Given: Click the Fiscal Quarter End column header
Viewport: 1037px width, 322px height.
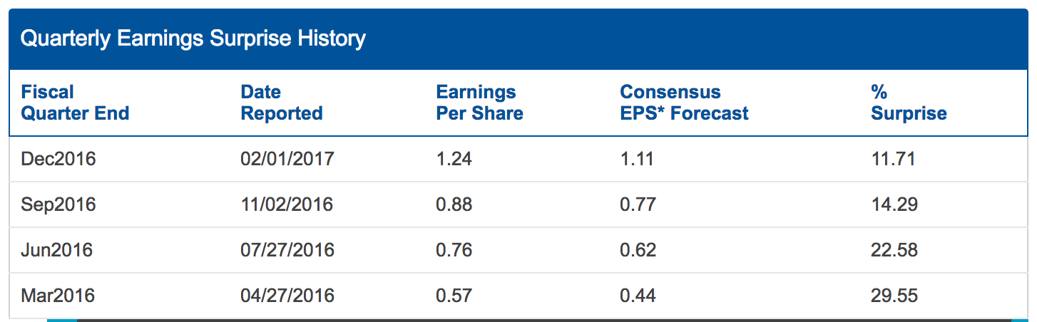Looking at the screenshot, I should (x=75, y=103).
